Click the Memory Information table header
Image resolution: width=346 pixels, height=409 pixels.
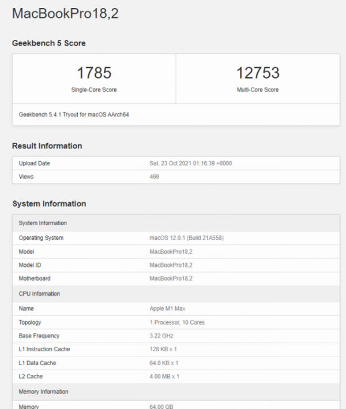click(x=43, y=392)
